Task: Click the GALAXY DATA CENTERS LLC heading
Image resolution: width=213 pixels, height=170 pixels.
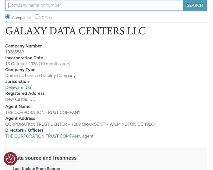Action: (75, 31)
